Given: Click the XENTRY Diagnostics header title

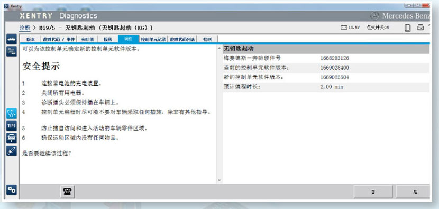Looking at the screenshot, I should pyautogui.click(x=59, y=16).
